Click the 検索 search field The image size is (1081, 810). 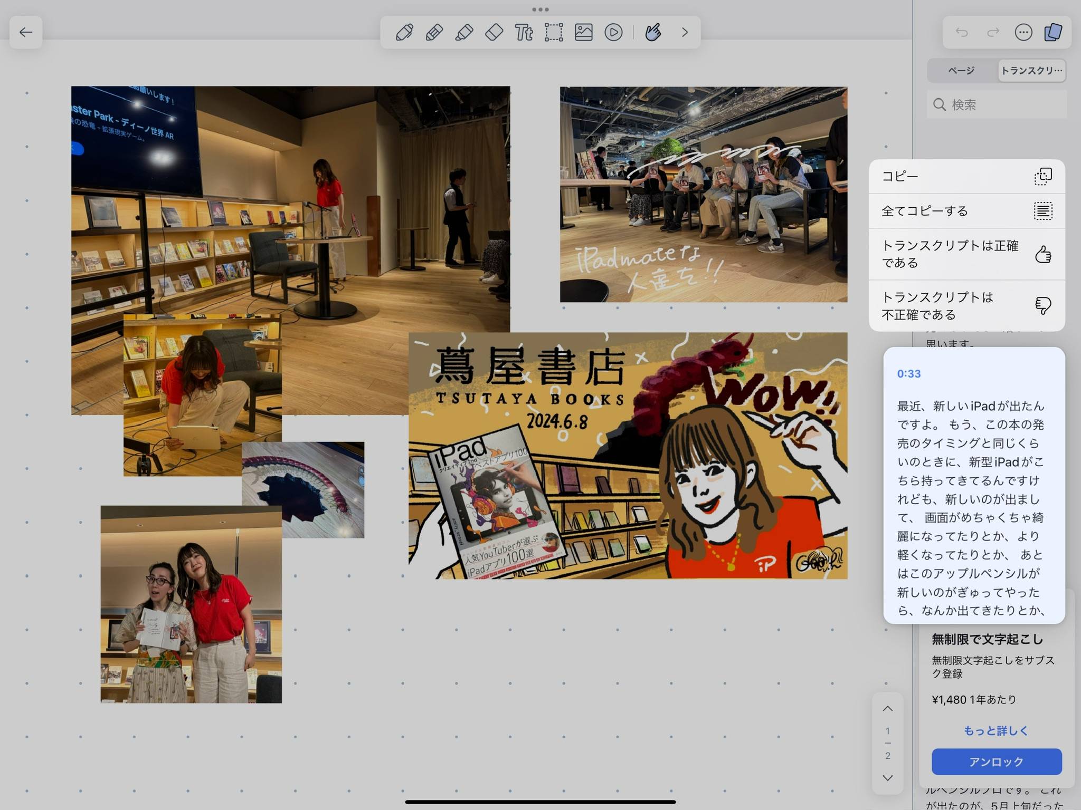997,104
